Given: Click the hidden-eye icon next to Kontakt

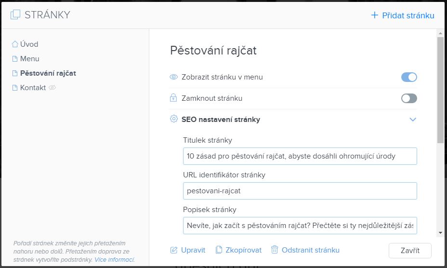Looking at the screenshot, I should tap(52, 88).
